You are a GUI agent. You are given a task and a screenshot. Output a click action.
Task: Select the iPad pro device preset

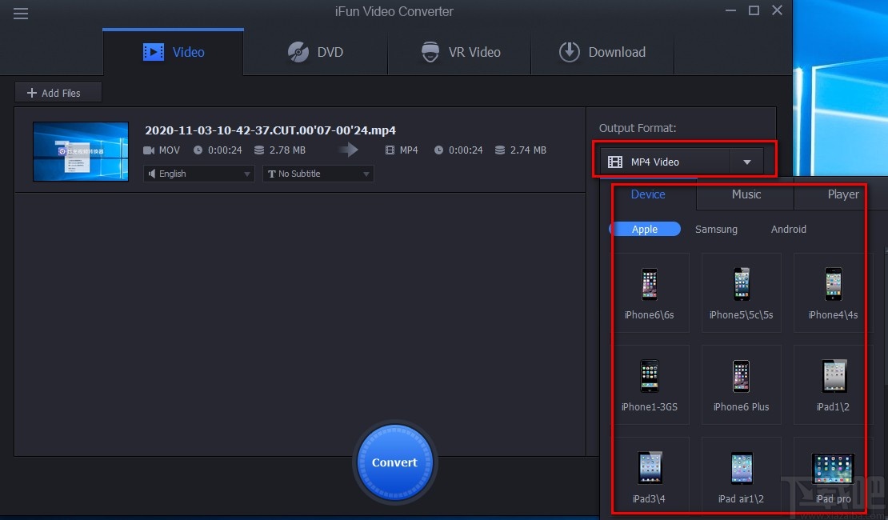[x=833, y=474]
